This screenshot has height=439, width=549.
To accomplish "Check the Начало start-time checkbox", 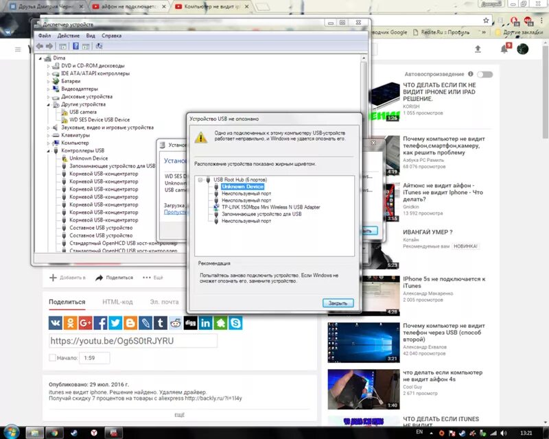I will click(x=52, y=358).
